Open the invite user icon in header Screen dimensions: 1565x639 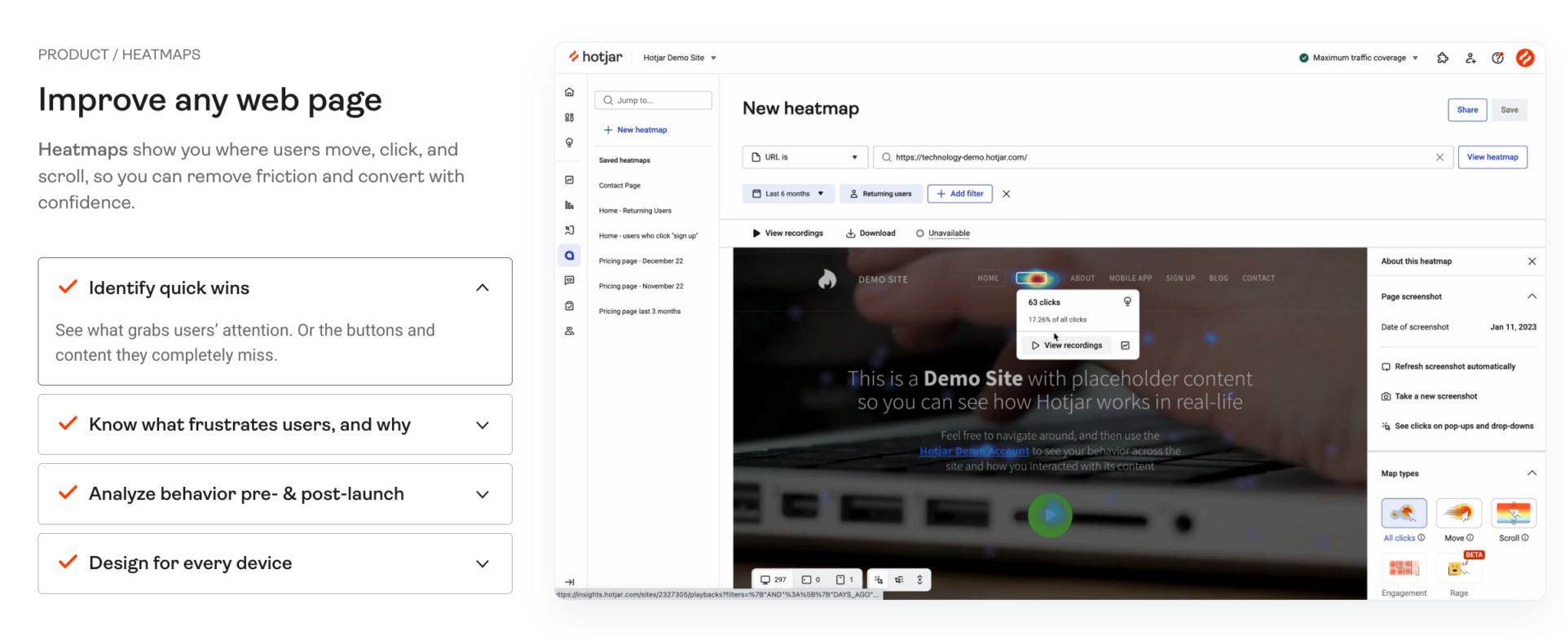point(1470,58)
